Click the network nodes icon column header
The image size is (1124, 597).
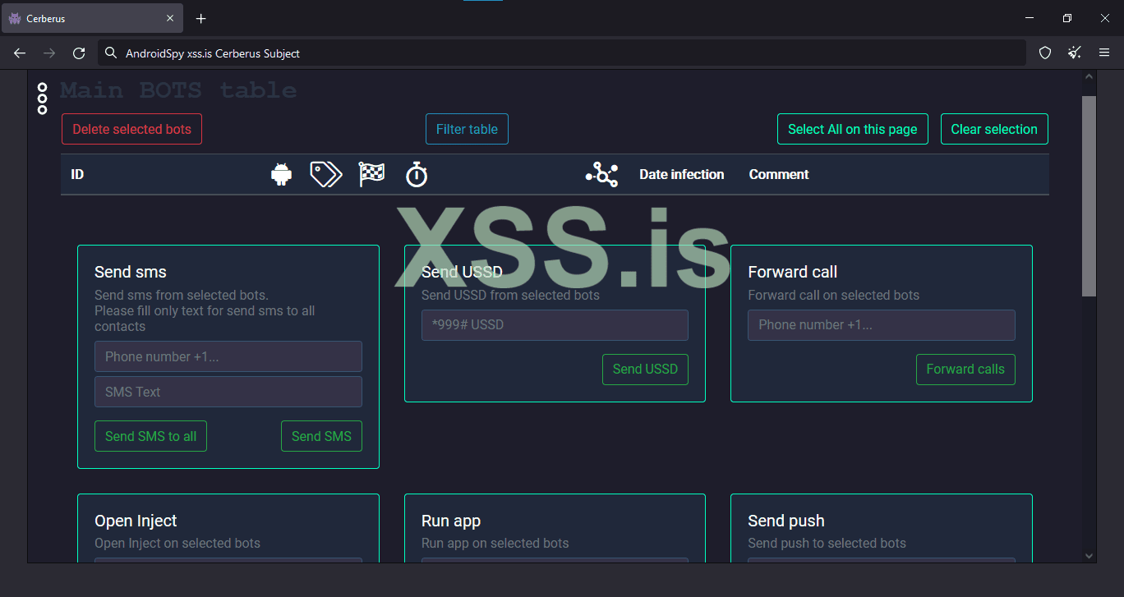(601, 174)
